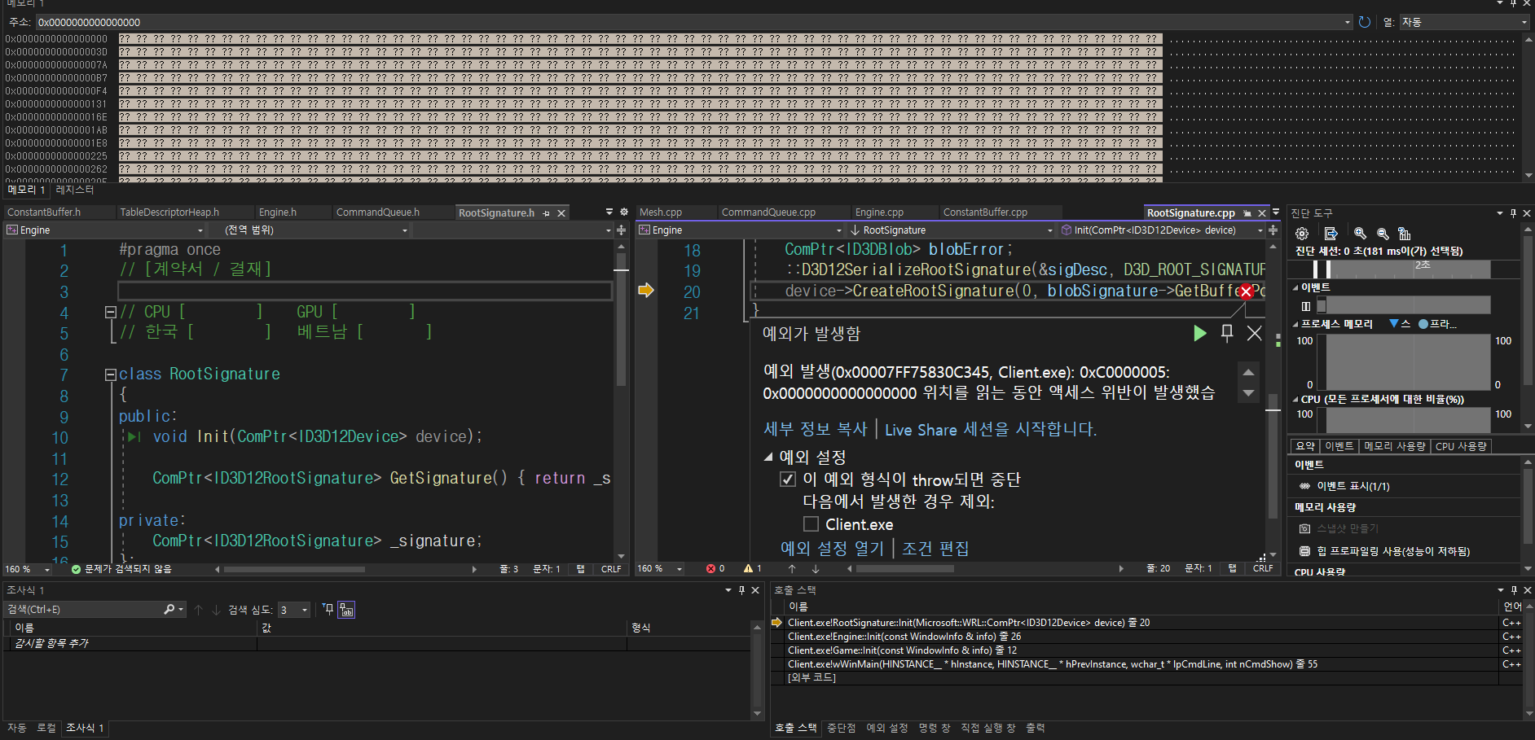1535x740 pixels.
Task: Select wWinMain frame in call stack
Action: pyautogui.click(x=1053, y=664)
